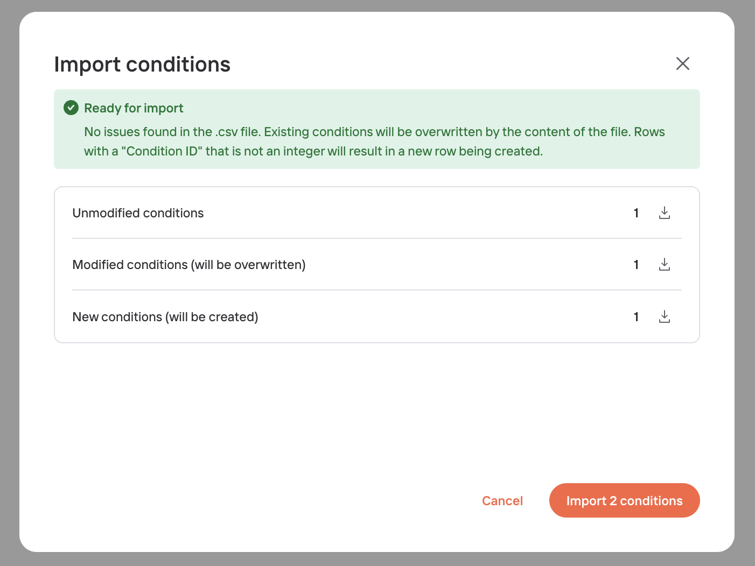Click the count next to New conditions
The height and width of the screenshot is (566, 755).
(636, 317)
